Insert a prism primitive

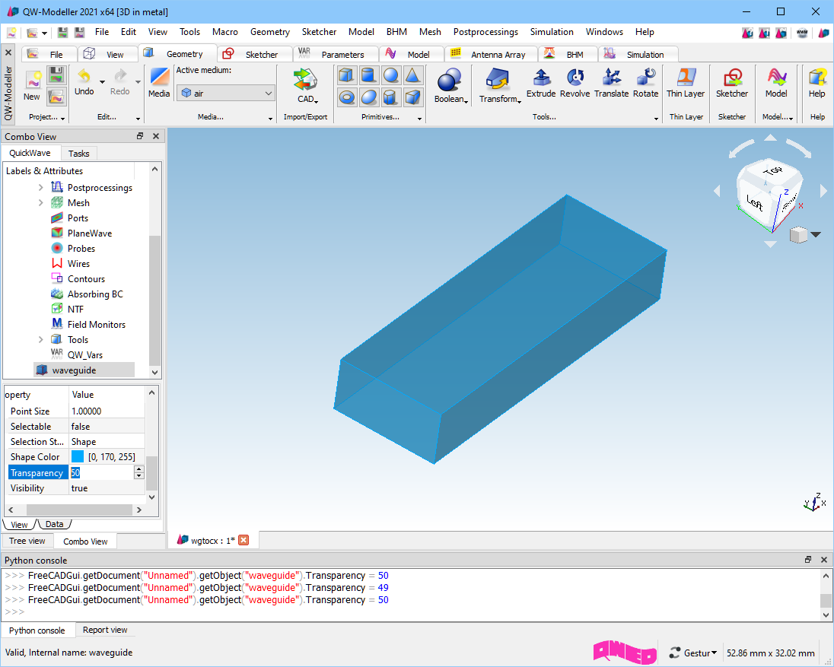[x=391, y=97]
